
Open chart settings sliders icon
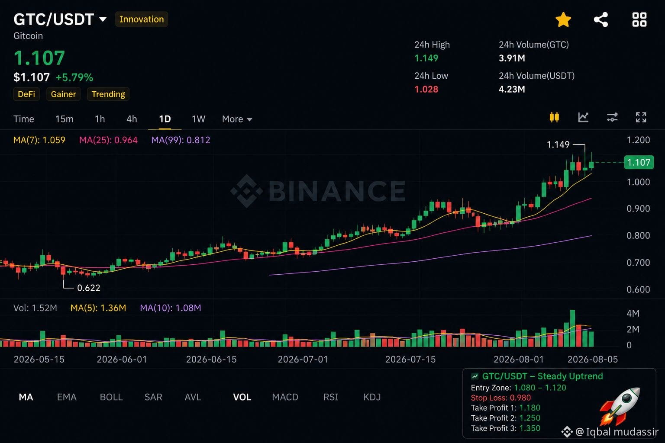(x=612, y=117)
